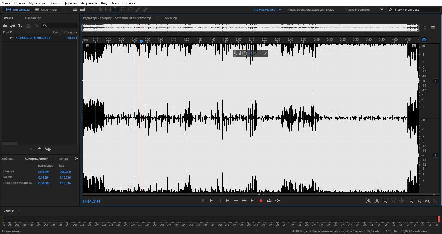442x234 pixels.
Task: Click selection Начало value 0:44.994
Action: click(x=44, y=172)
